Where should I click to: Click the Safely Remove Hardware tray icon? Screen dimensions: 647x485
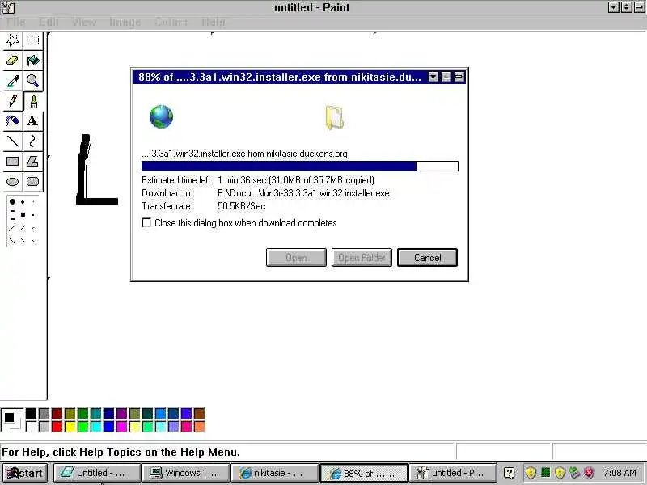point(574,473)
